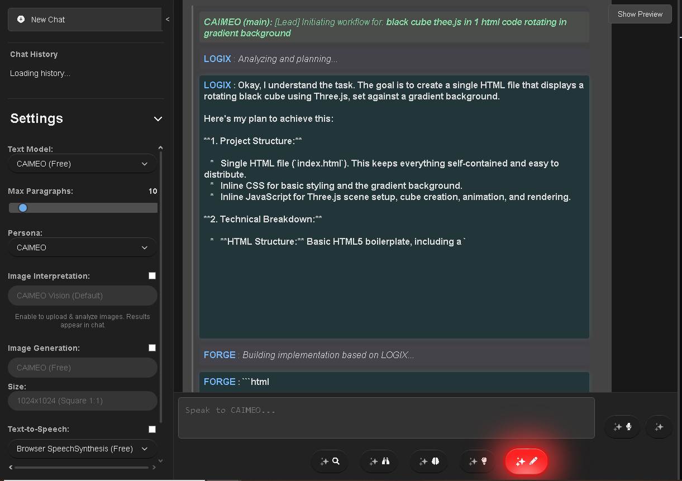Click the CAIMEO (main) lead workflow message

coord(394,27)
